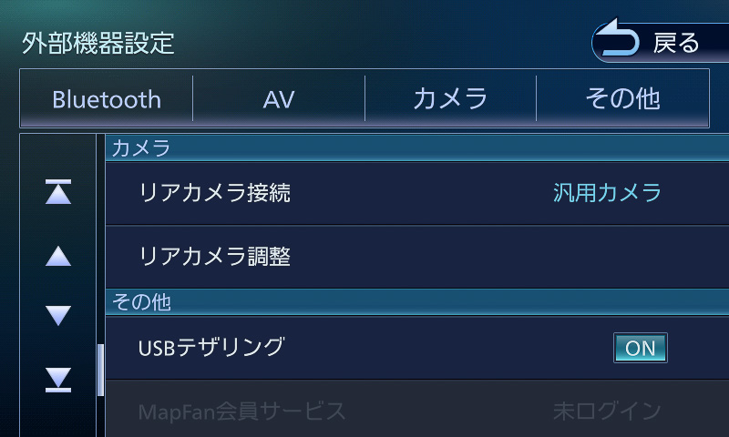Click the vertical scrollbar thumb
This screenshot has width=729, height=437.
[100, 370]
